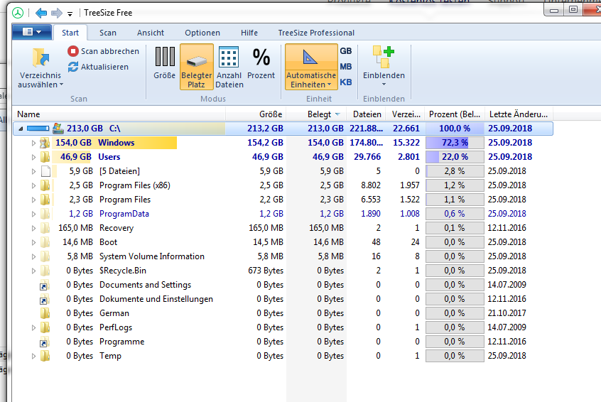Click Scan abbrechen stop button
Screen dimensions: 601x402
point(104,51)
